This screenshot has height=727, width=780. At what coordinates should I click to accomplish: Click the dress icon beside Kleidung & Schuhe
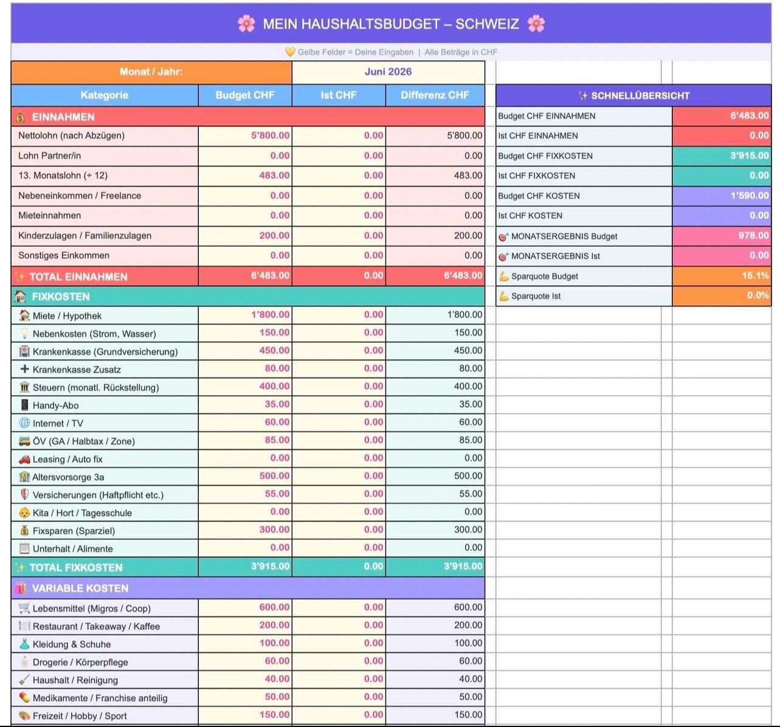pyautogui.click(x=24, y=644)
